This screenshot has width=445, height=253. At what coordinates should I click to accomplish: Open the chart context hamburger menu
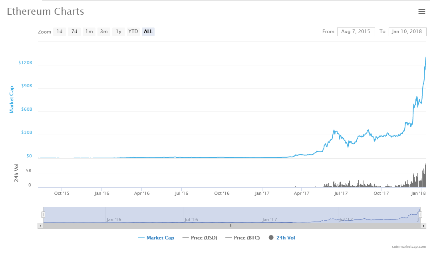422,11
